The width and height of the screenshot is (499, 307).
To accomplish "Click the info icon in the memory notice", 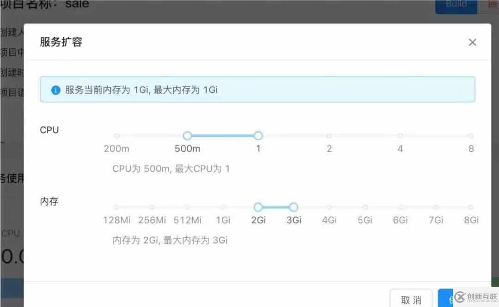I will pyautogui.click(x=56, y=90).
